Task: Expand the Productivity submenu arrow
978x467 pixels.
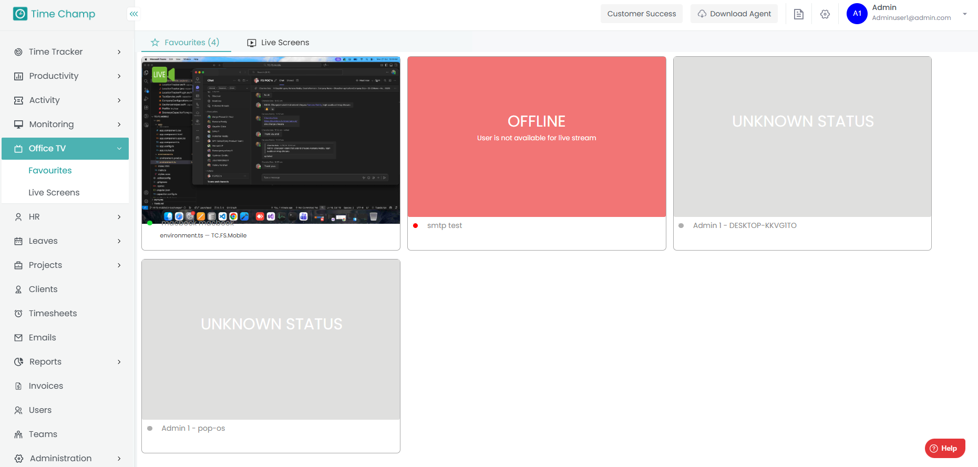Action: pos(119,76)
